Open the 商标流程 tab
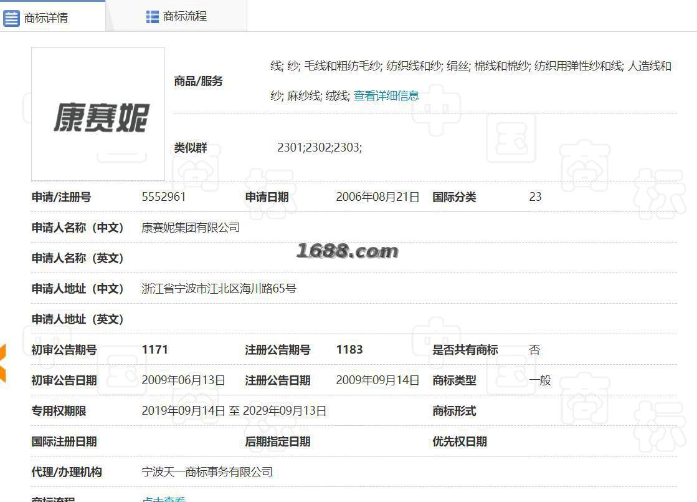This screenshot has height=502, width=697. click(176, 16)
